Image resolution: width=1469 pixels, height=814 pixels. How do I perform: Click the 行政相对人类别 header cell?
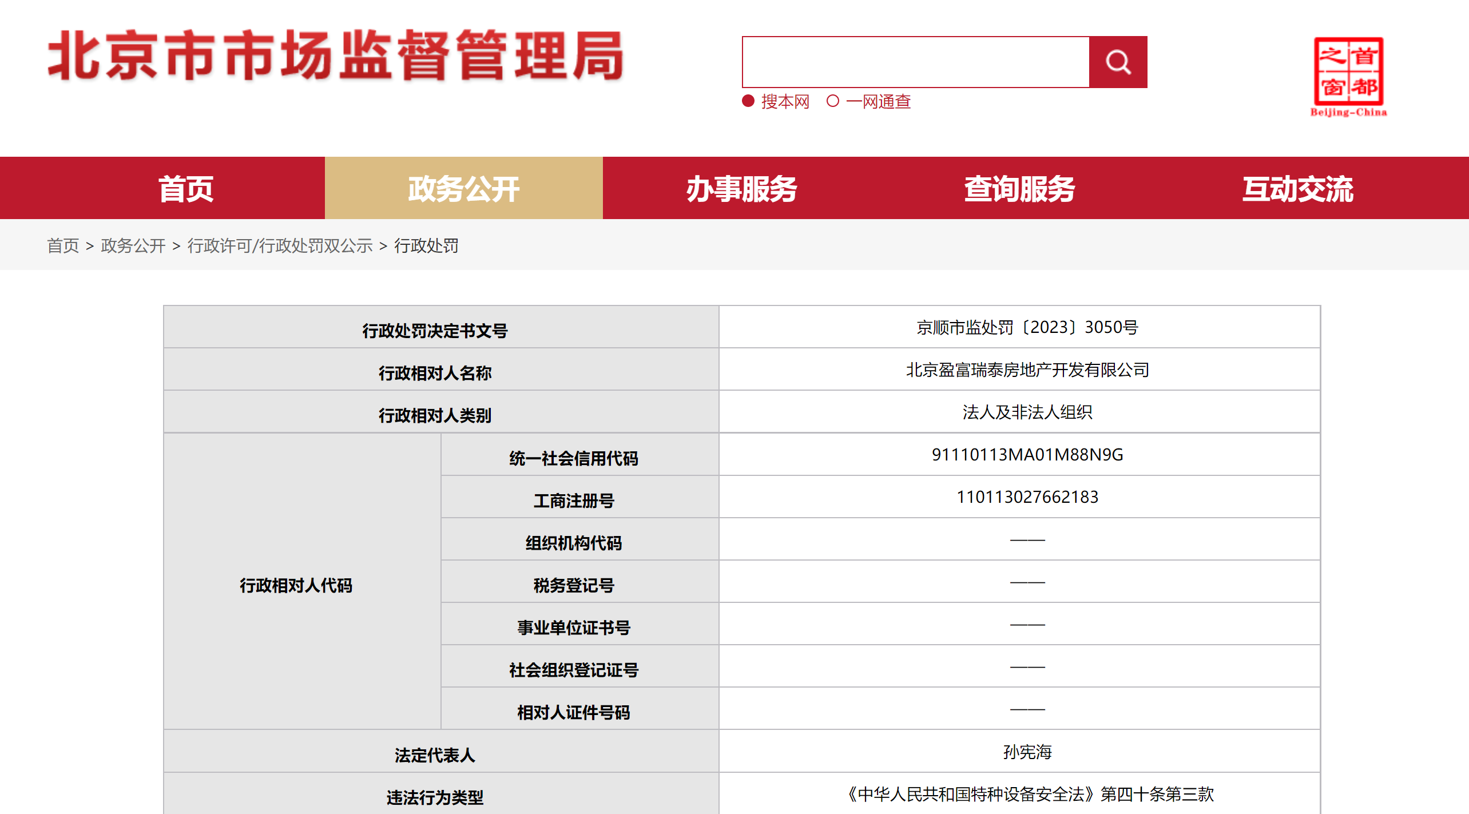pos(441,412)
